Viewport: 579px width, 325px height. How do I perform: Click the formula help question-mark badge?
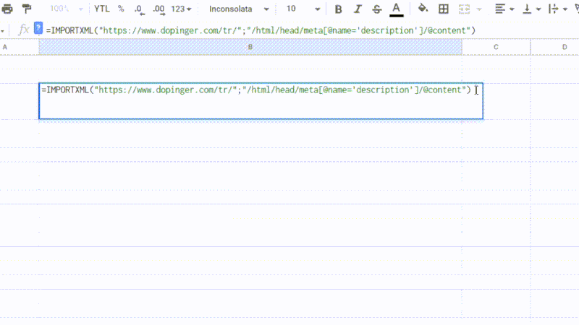[x=38, y=28]
